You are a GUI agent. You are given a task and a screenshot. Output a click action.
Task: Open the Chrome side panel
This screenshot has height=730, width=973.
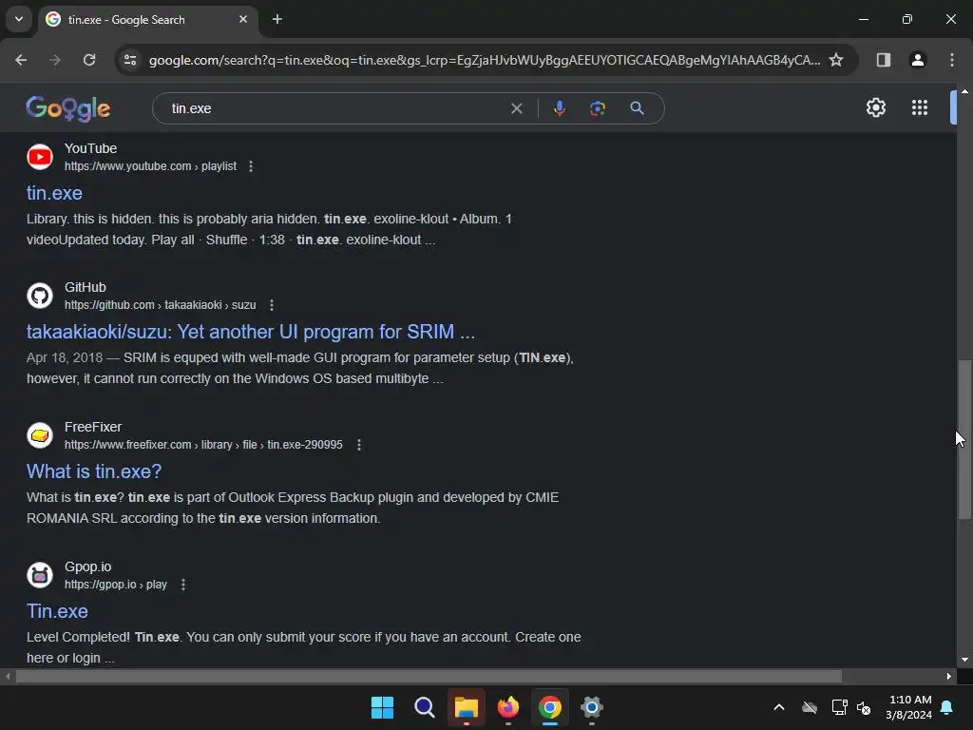[883, 60]
